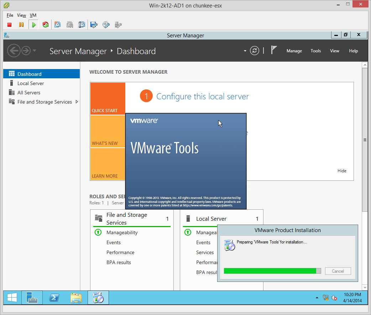Show hidden system tray icons
371x315 pixels.
point(317,298)
